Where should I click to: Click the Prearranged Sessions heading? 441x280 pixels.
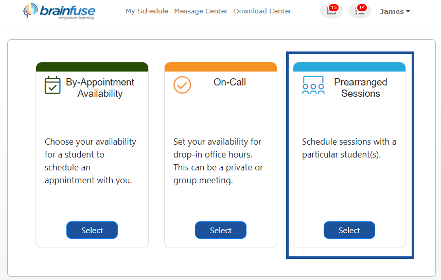point(360,88)
